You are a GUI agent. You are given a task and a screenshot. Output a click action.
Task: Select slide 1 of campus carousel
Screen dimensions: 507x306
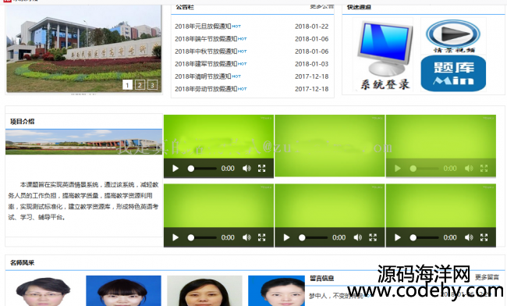(x=127, y=85)
